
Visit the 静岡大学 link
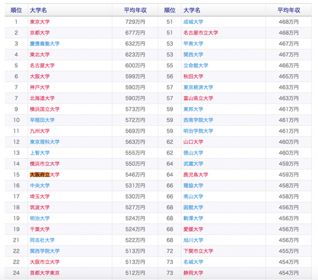coord(193,273)
